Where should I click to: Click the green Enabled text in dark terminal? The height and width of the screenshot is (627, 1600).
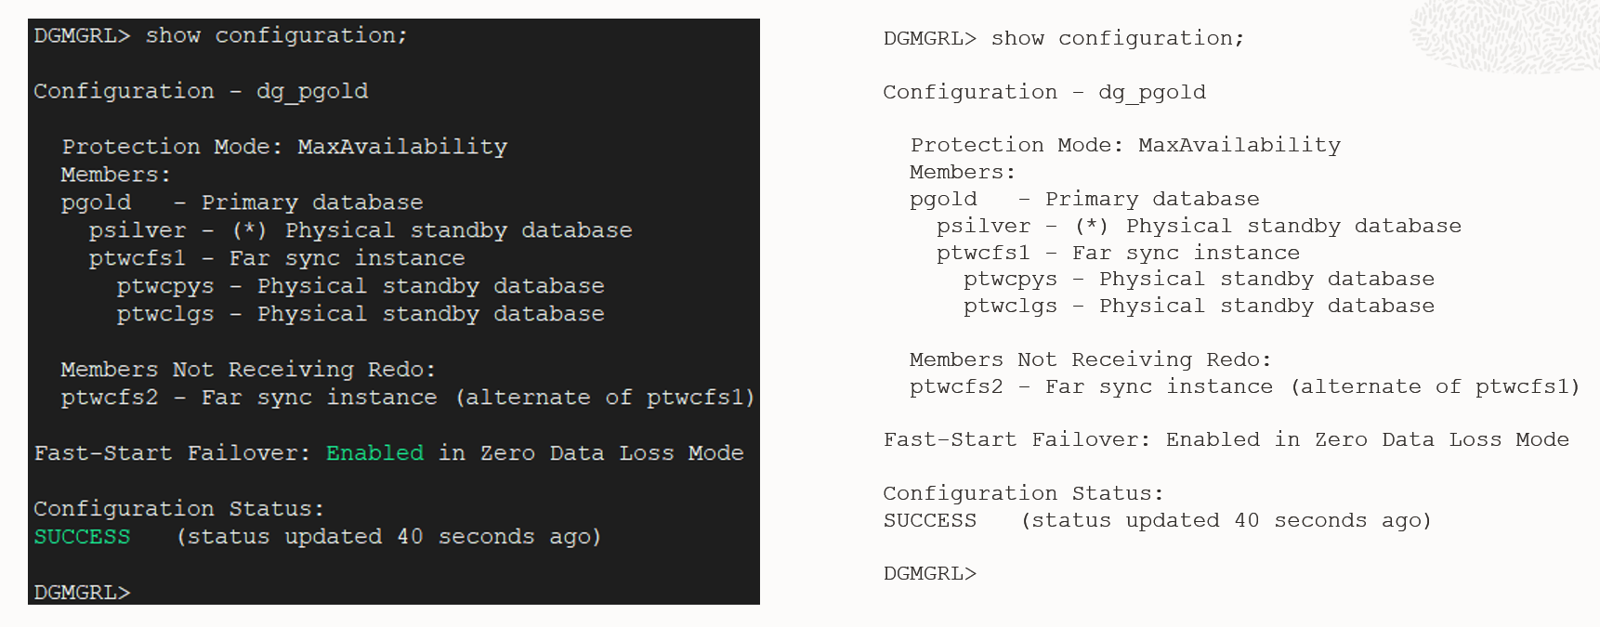coord(374,452)
